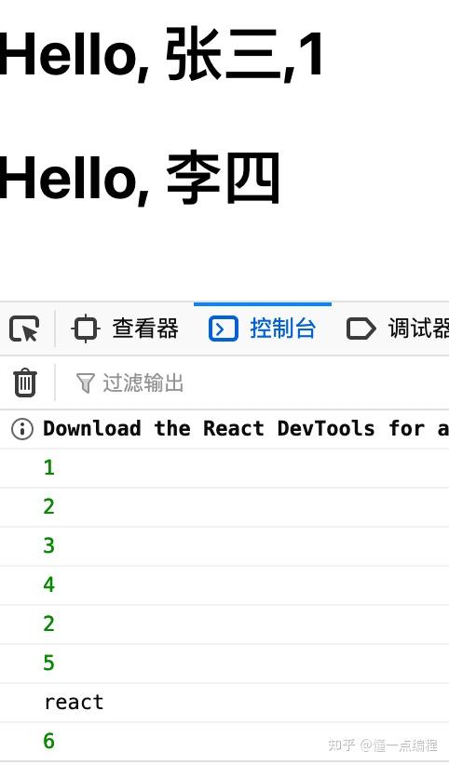
Task: Select the Download the React DevTools message
Action: 246,429
